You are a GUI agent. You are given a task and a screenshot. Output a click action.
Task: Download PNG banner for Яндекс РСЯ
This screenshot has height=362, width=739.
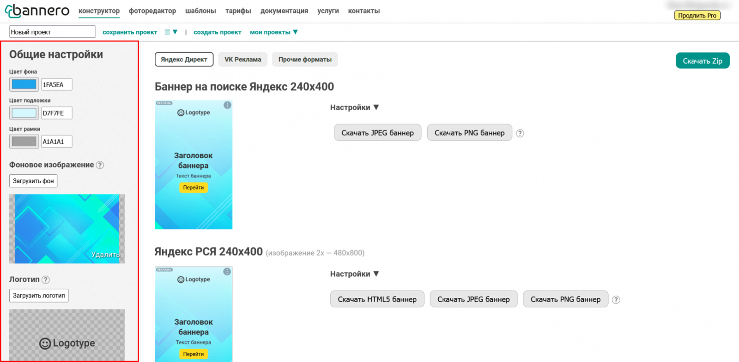pyautogui.click(x=566, y=299)
